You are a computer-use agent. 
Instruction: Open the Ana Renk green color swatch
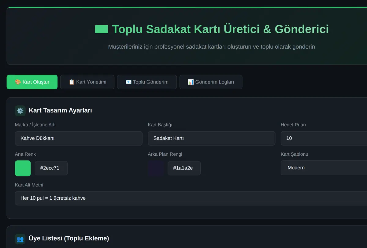click(23, 168)
